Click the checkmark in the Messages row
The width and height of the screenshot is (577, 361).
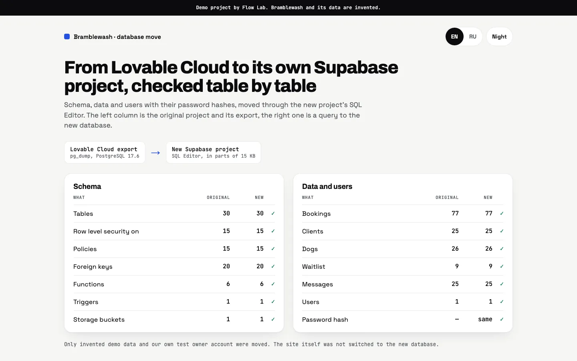pos(502,284)
